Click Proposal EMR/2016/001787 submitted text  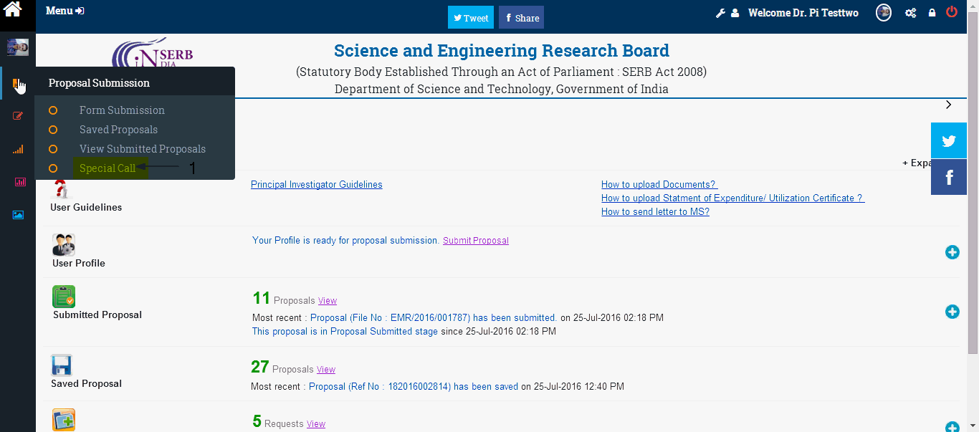[434, 318]
